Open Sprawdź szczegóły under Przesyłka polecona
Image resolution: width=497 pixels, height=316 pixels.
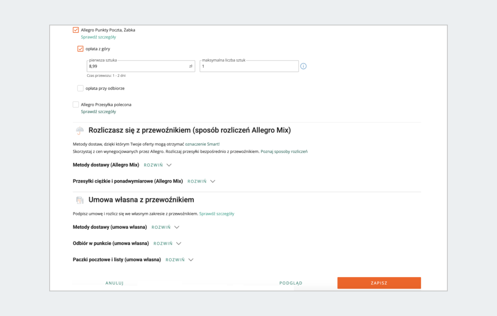tap(99, 112)
